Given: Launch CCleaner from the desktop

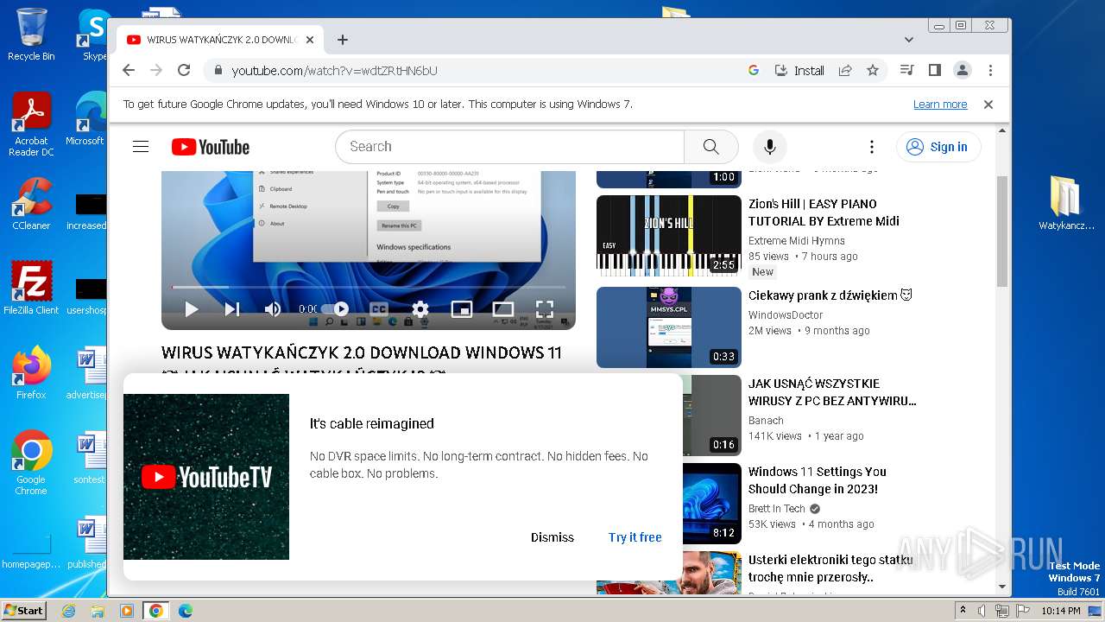Looking at the screenshot, I should (31, 204).
